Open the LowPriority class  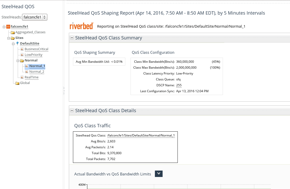click(x=33, y=55)
